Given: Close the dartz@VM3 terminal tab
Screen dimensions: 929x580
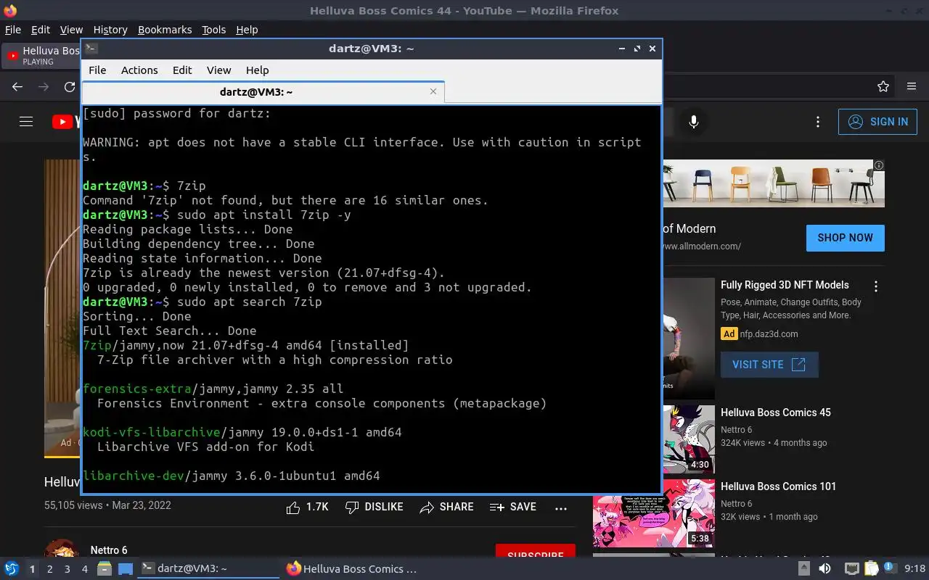Looking at the screenshot, I should [433, 91].
